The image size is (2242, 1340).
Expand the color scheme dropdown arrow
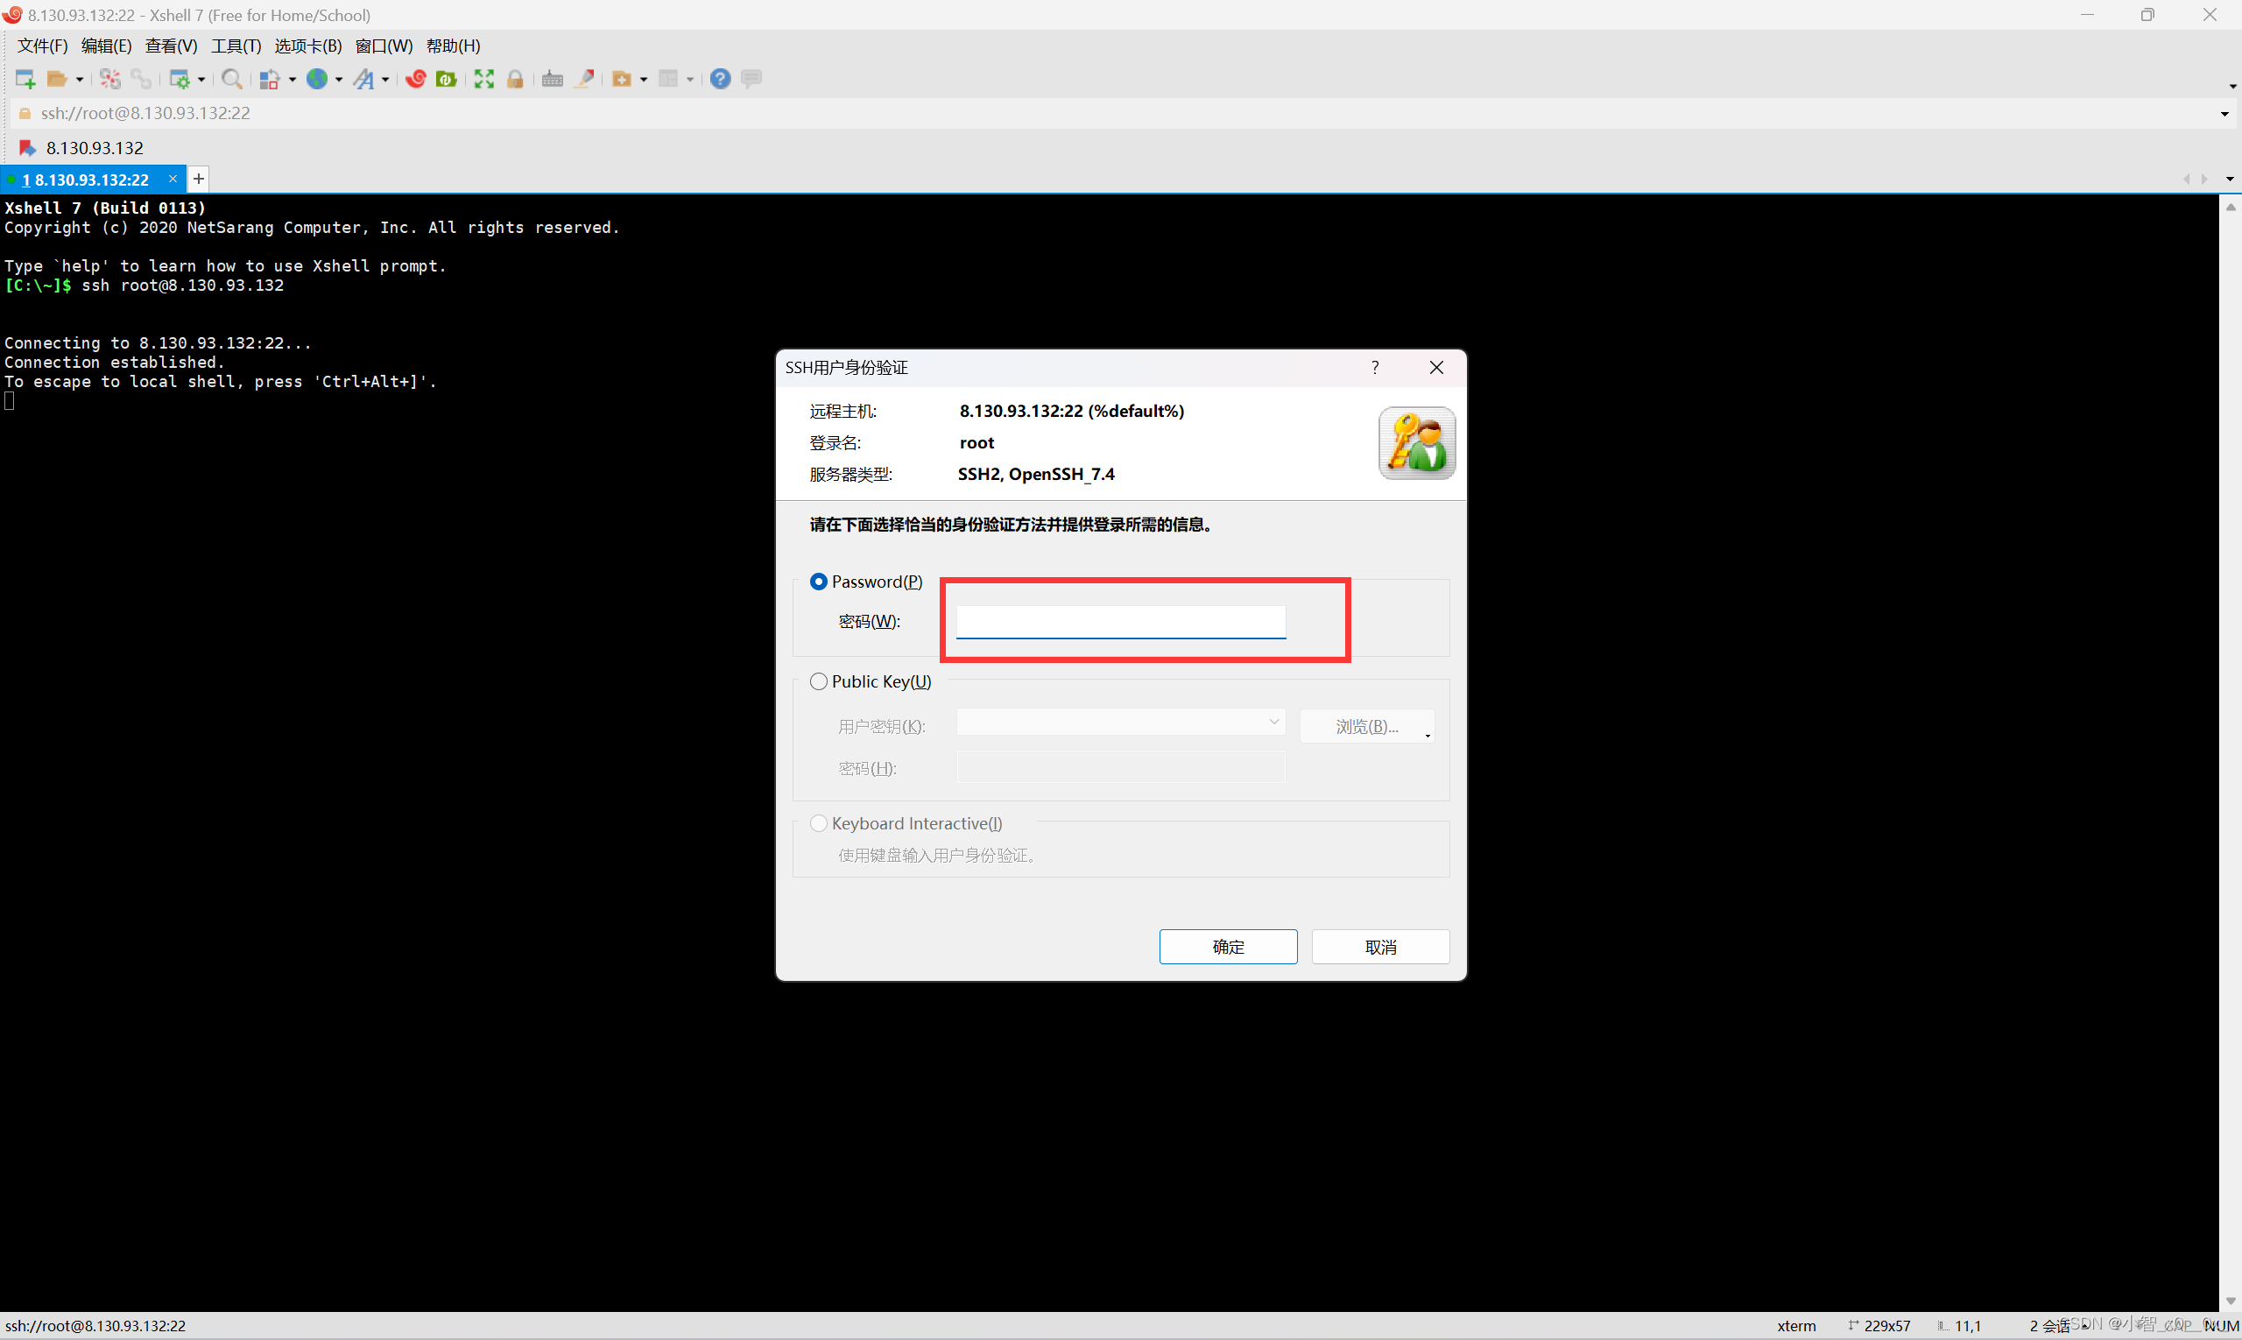pyautogui.click(x=292, y=80)
